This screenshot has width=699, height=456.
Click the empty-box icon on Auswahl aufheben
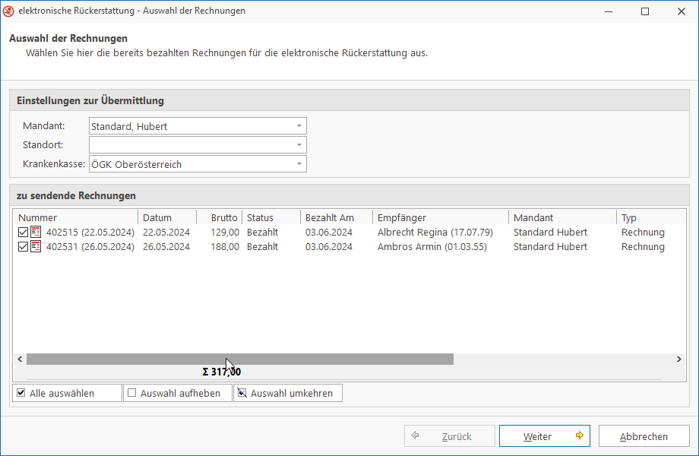pos(132,394)
